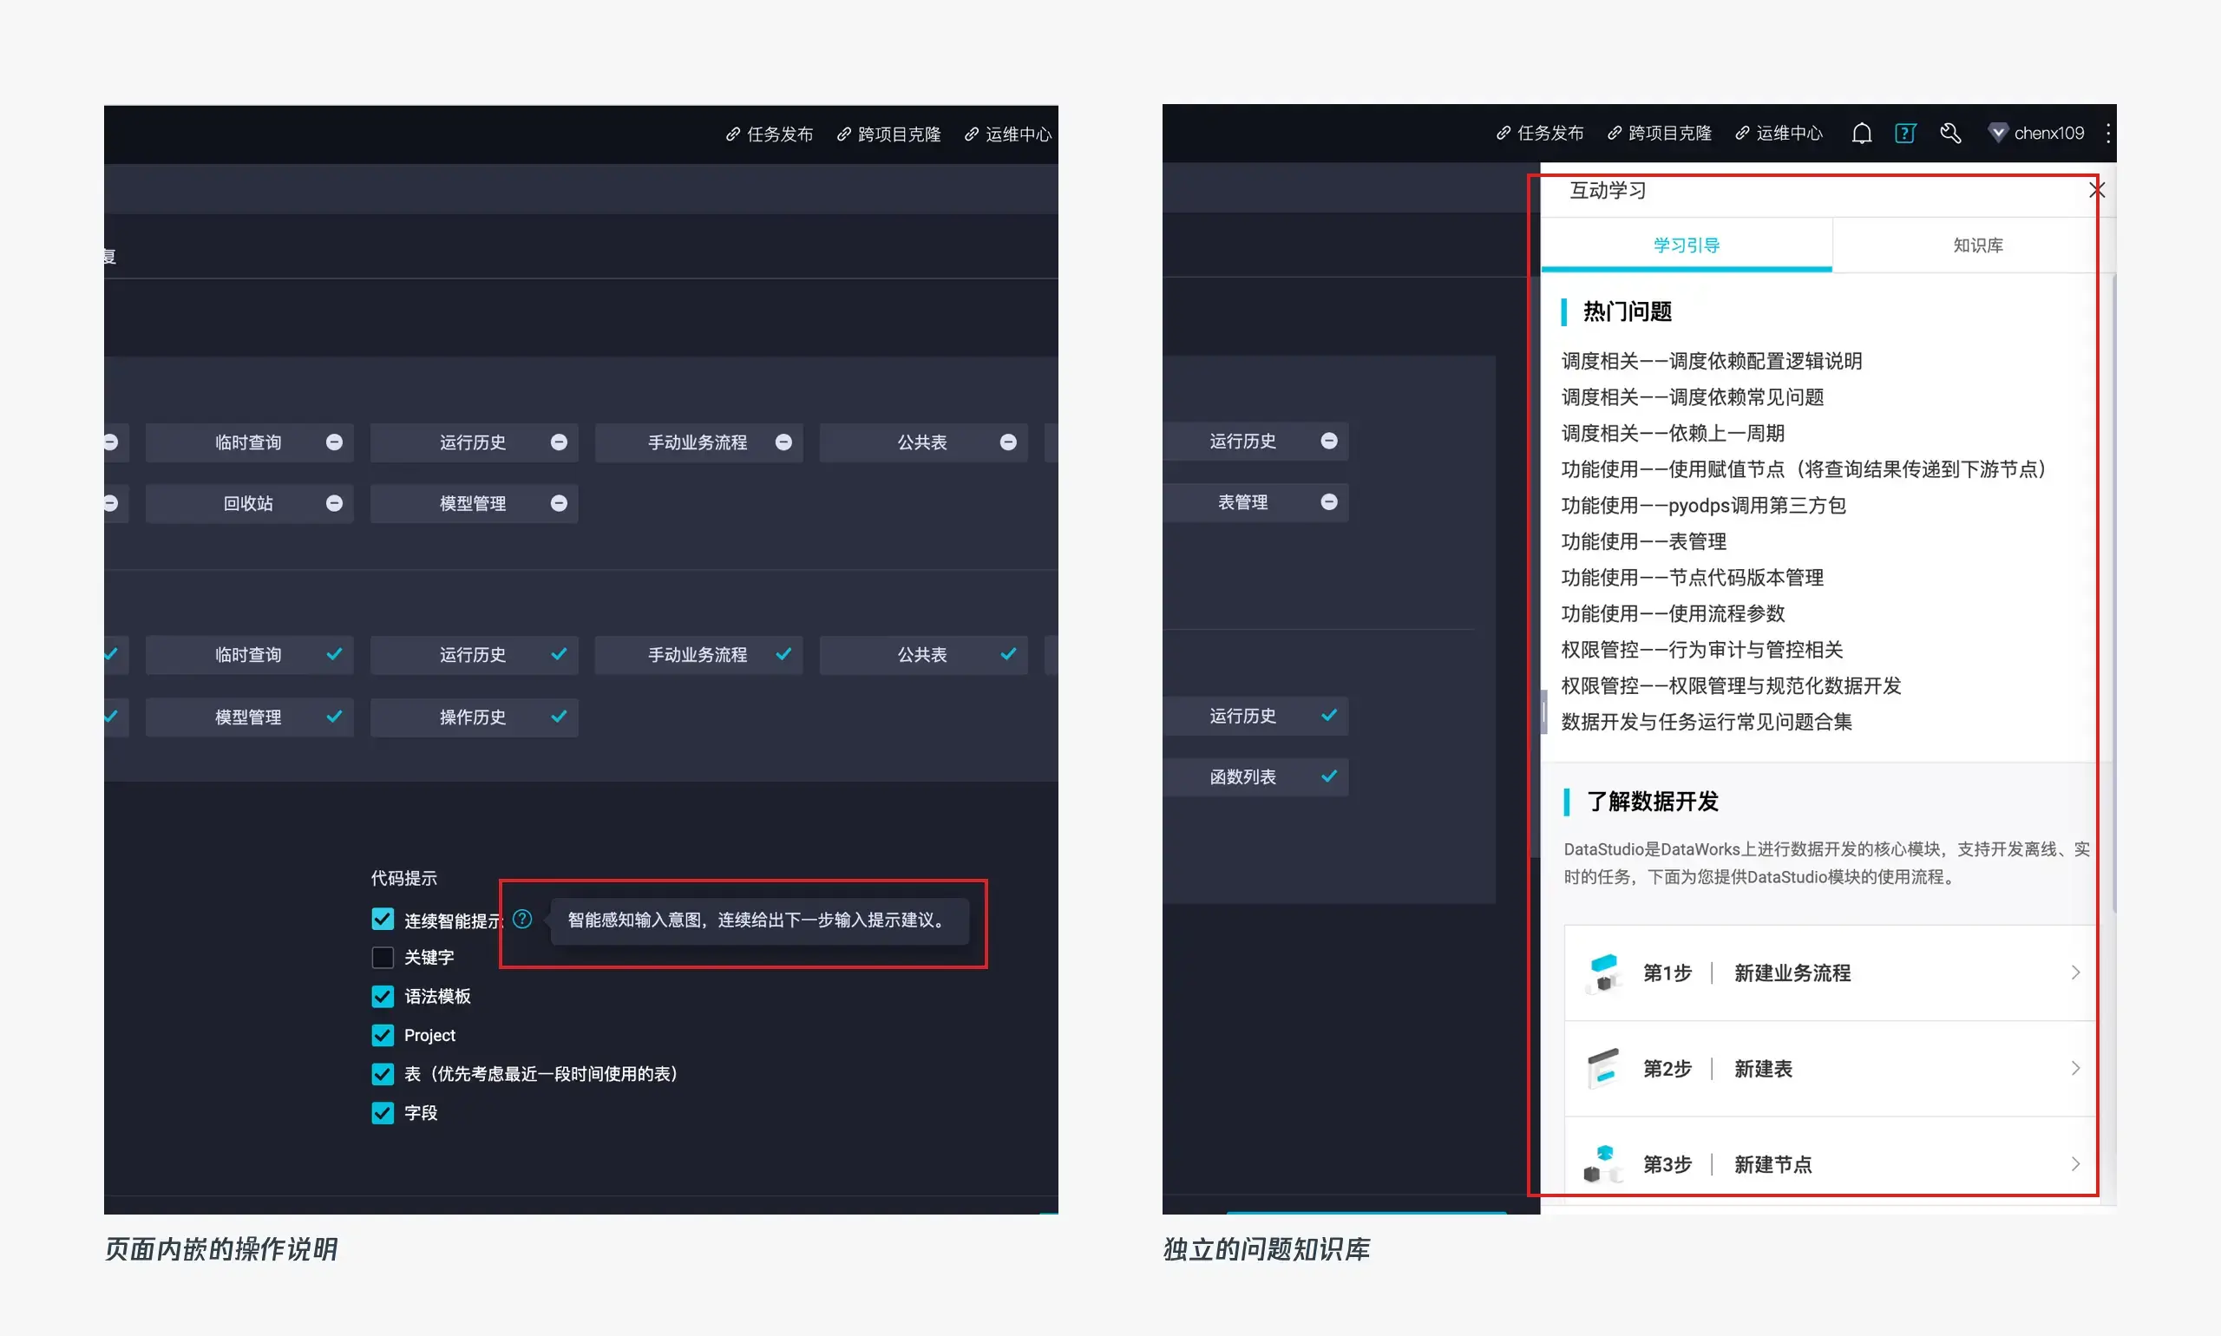Click the diamond avatar icon beside chenx109

1998,134
